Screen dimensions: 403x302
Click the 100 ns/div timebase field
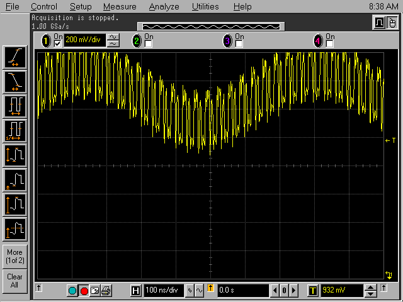[162, 291]
